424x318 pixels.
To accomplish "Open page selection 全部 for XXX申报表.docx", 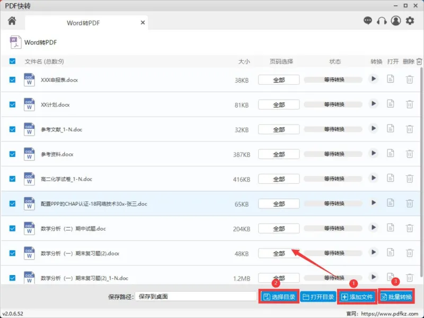I will (x=279, y=80).
